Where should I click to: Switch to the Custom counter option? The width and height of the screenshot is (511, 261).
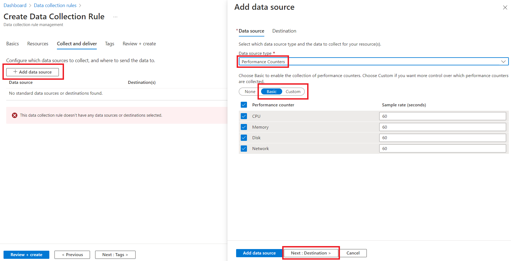[293, 92]
